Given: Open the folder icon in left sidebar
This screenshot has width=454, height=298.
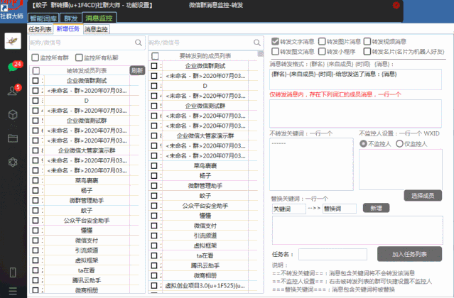Looking at the screenshot, I should coord(13,138).
